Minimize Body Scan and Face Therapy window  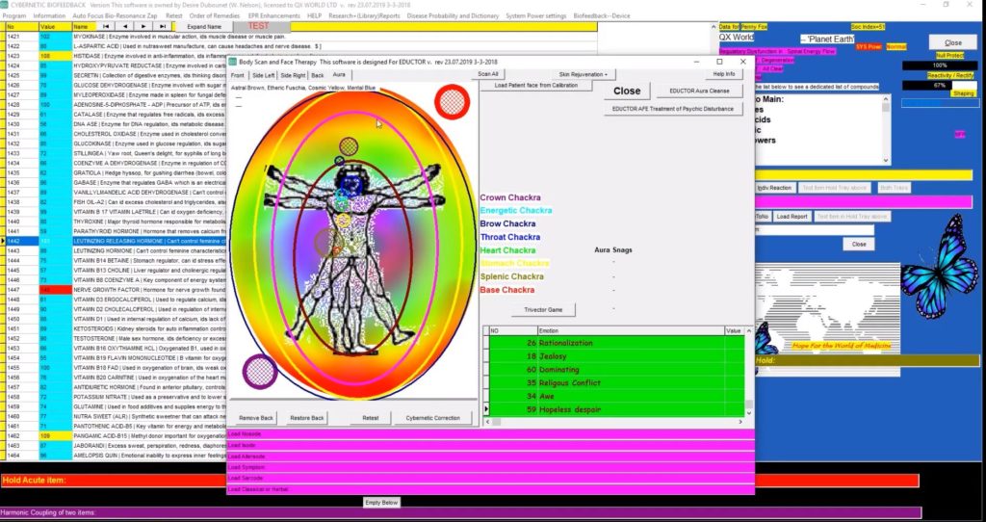(x=697, y=62)
